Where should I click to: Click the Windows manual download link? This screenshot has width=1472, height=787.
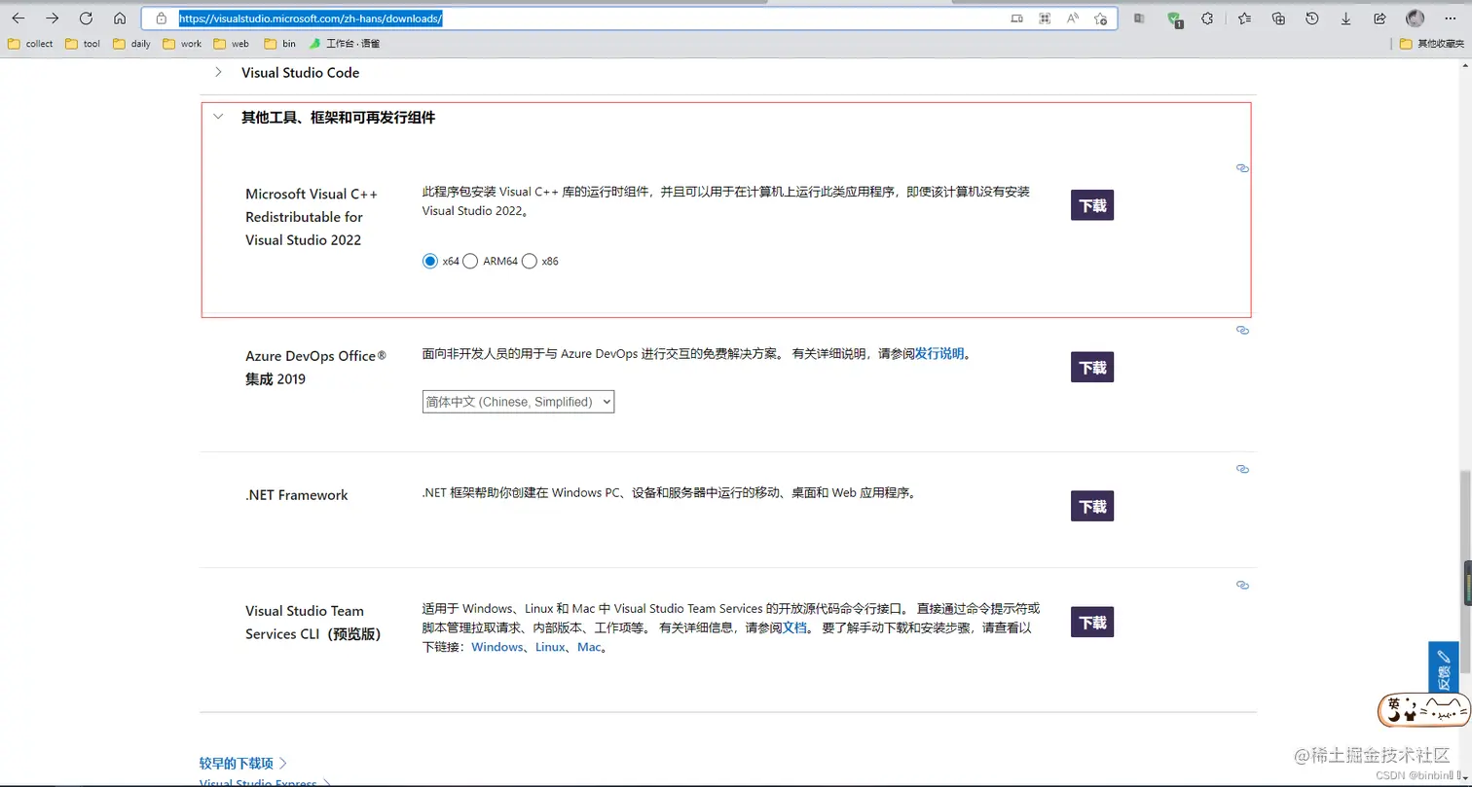497,648
